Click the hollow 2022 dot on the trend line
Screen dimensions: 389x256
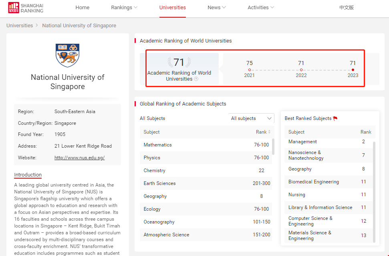click(x=301, y=69)
